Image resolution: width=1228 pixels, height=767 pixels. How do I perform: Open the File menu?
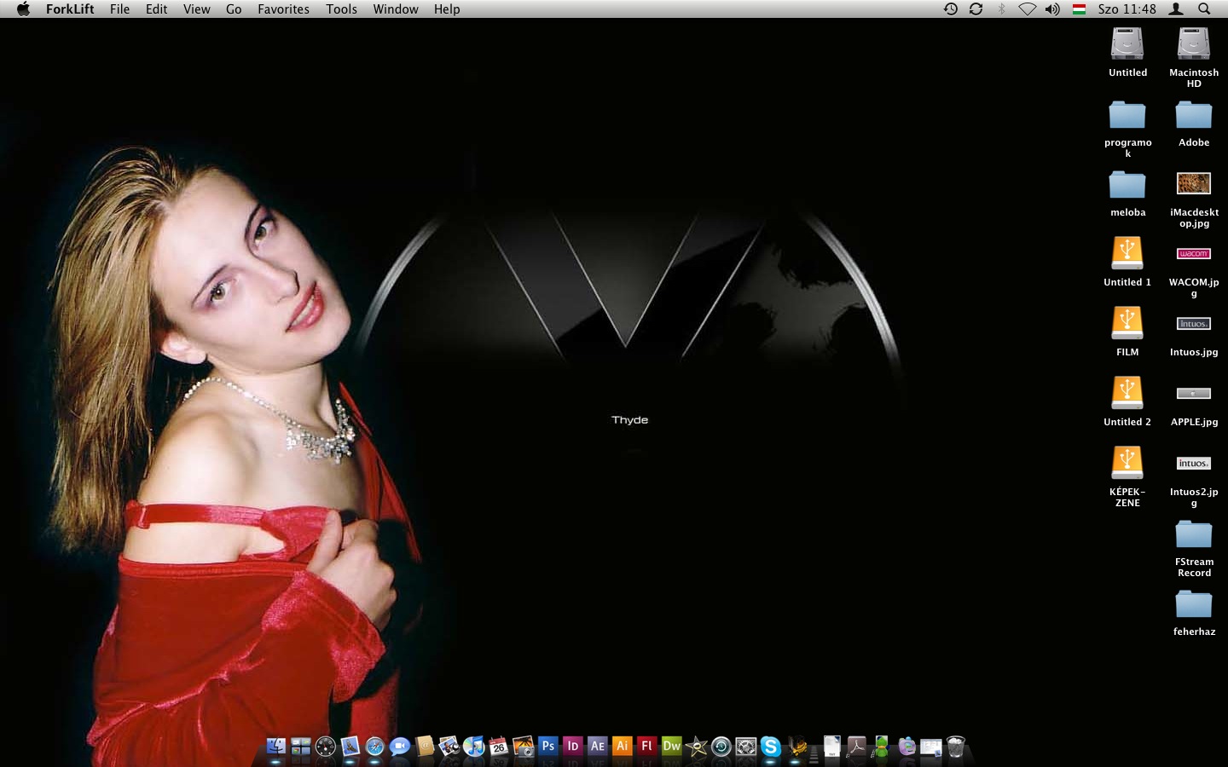pyautogui.click(x=119, y=9)
